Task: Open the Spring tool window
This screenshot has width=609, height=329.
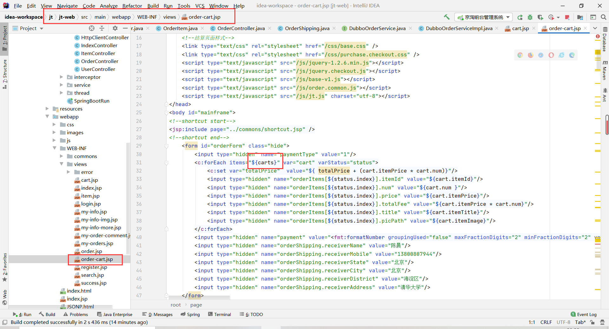Action: click(190, 314)
